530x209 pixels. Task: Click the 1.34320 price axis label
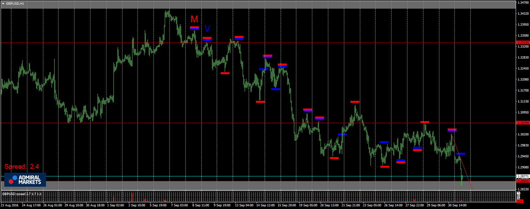523,14
